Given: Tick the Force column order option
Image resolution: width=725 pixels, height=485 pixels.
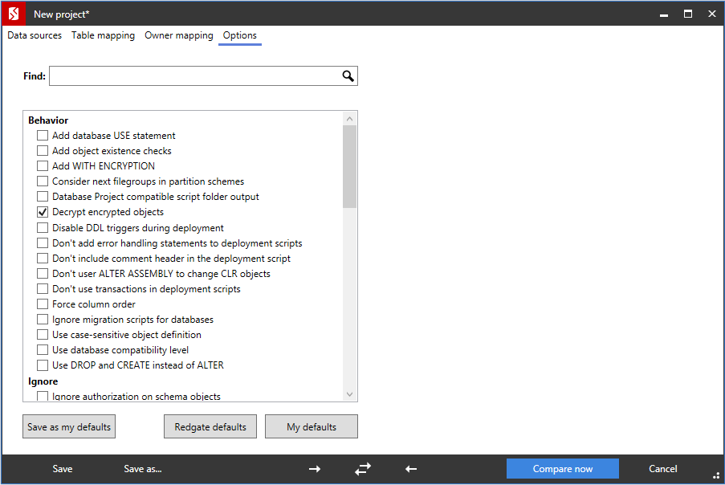Looking at the screenshot, I should (x=43, y=304).
